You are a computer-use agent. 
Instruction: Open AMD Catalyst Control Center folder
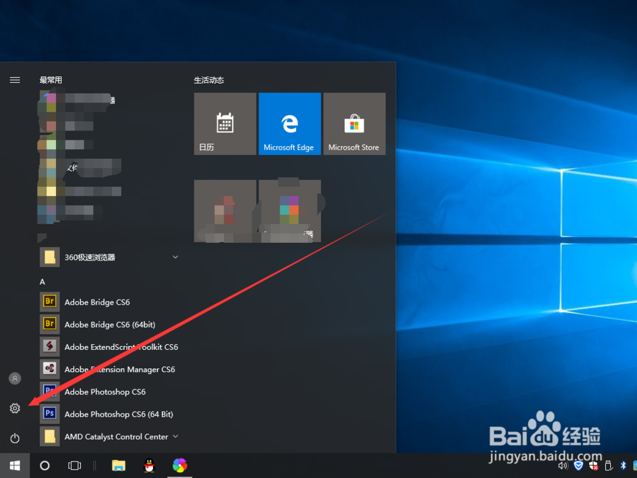click(x=110, y=436)
